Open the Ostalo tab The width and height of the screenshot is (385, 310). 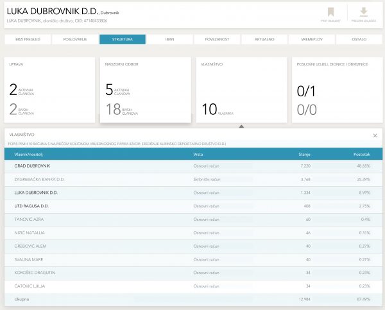(359, 39)
